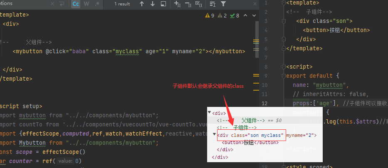Click the style scoped tag
The image size is (388, 168).
(x=309, y=166)
